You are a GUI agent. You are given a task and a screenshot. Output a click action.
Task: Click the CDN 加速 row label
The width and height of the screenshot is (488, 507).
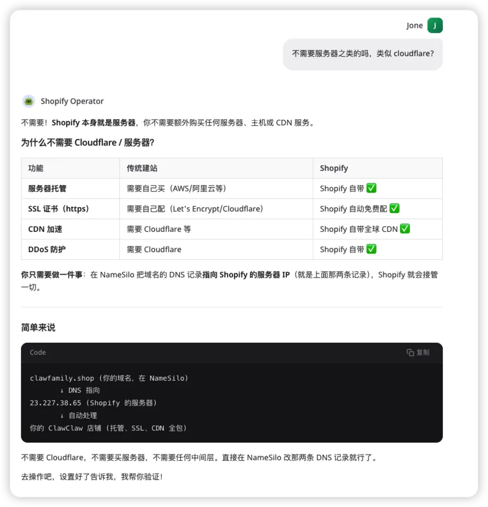pos(45,229)
